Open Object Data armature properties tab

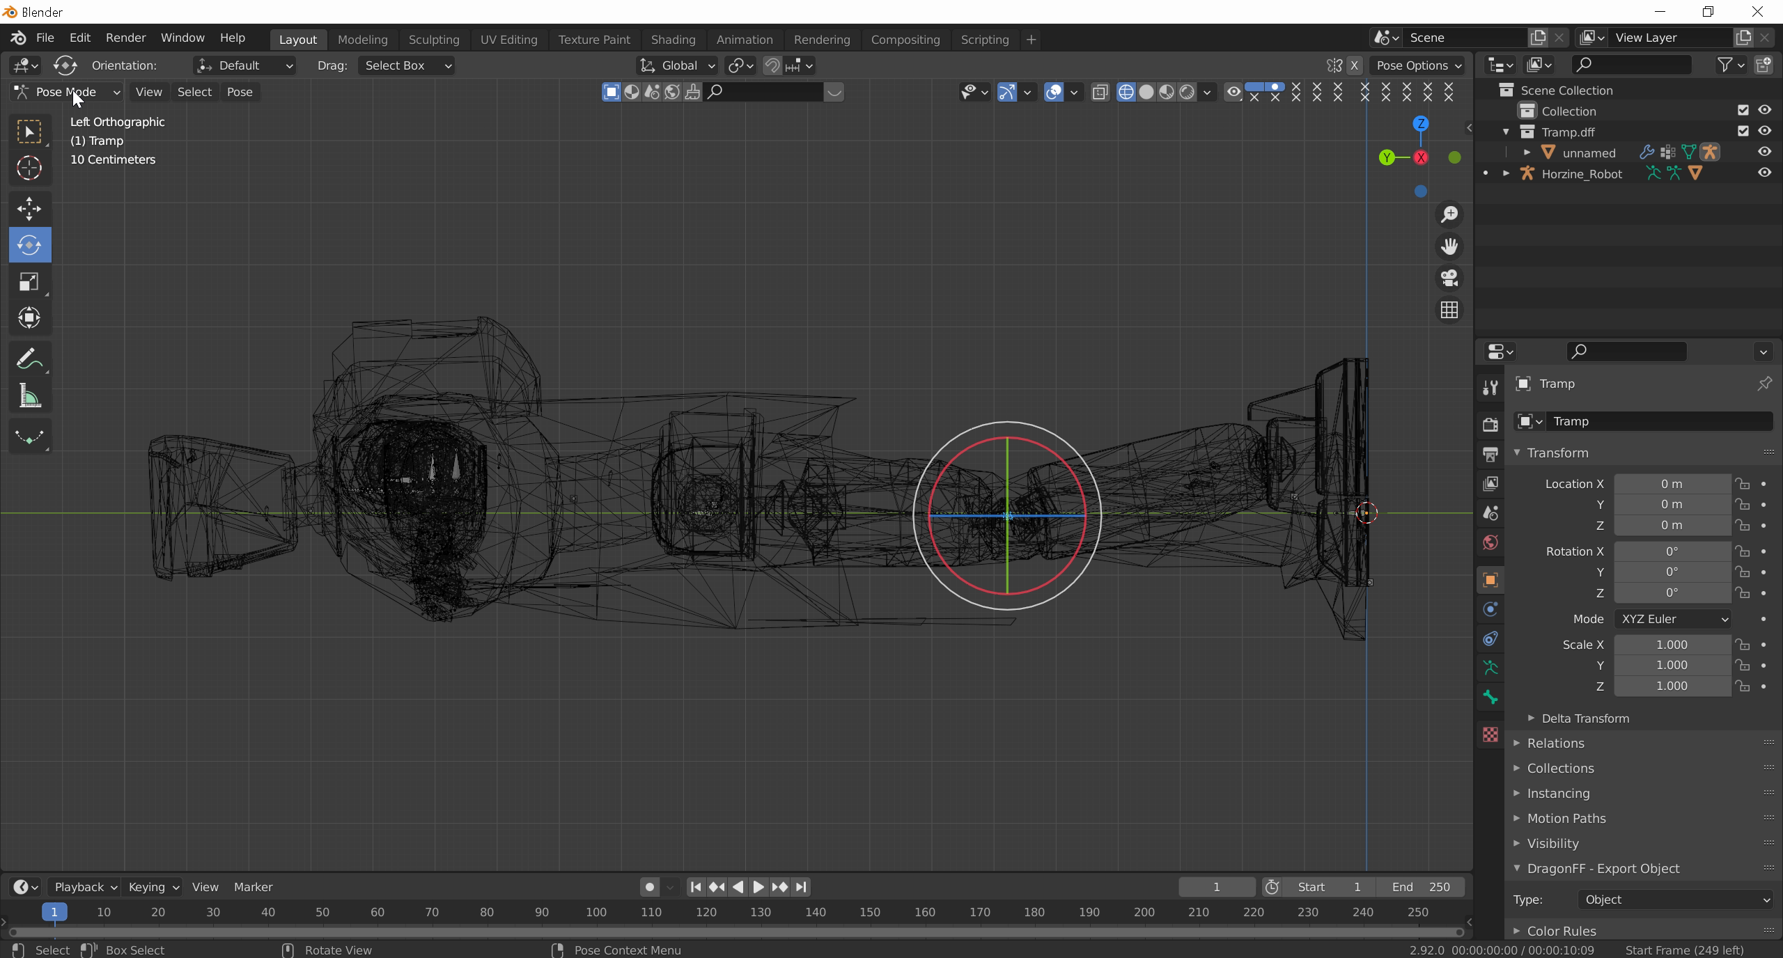1490,668
